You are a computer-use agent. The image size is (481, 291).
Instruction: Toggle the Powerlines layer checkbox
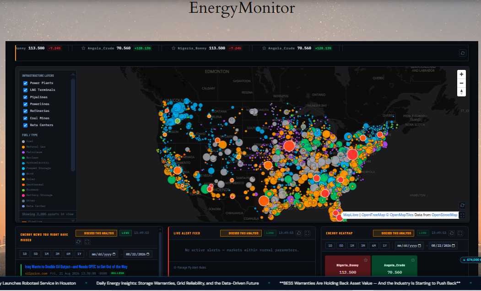pos(26,104)
